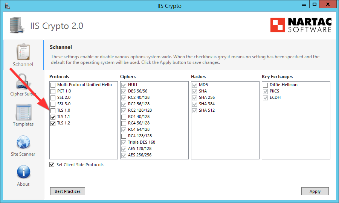Toggle the SHA hash checkbox
The image size is (339, 203).
pyautogui.click(x=195, y=91)
